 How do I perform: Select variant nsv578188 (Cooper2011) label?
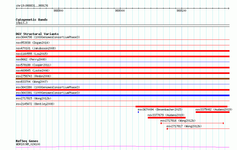pos(34,65)
